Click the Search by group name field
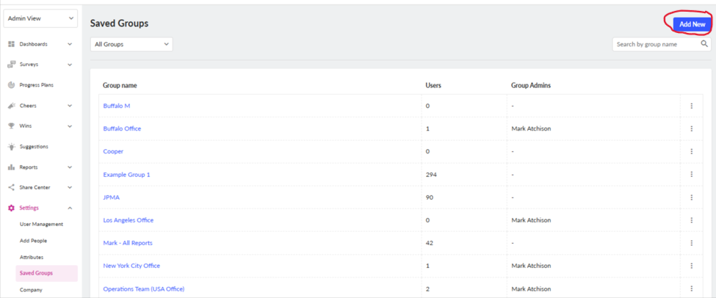The image size is (716, 298). click(x=656, y=44)
